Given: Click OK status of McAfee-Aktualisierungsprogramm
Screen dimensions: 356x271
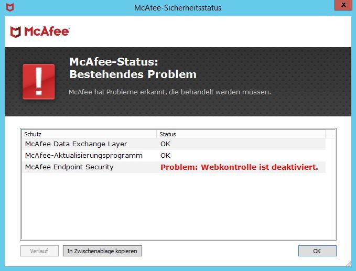Looking at the screenshot, I should pos(166,156).
